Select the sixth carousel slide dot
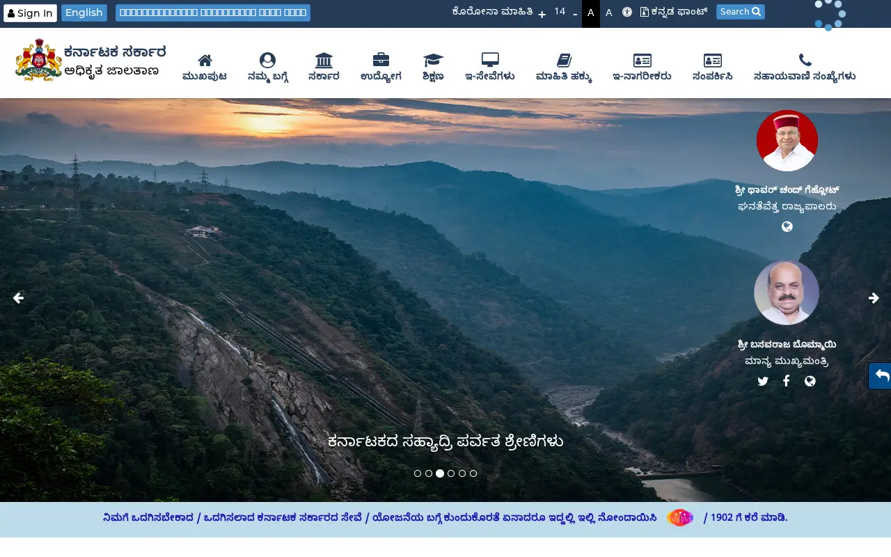 (473, 473)
